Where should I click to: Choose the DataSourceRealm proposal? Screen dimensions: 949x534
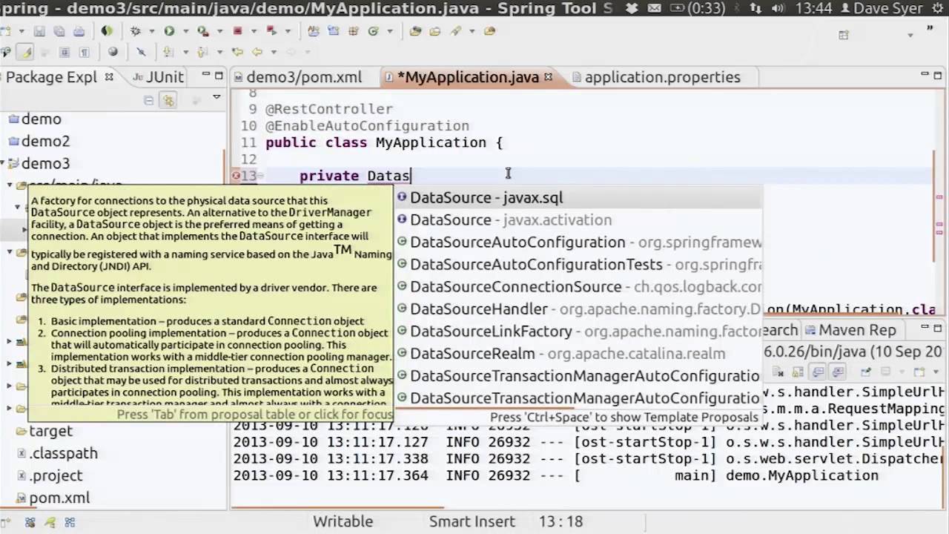(578, 353)
